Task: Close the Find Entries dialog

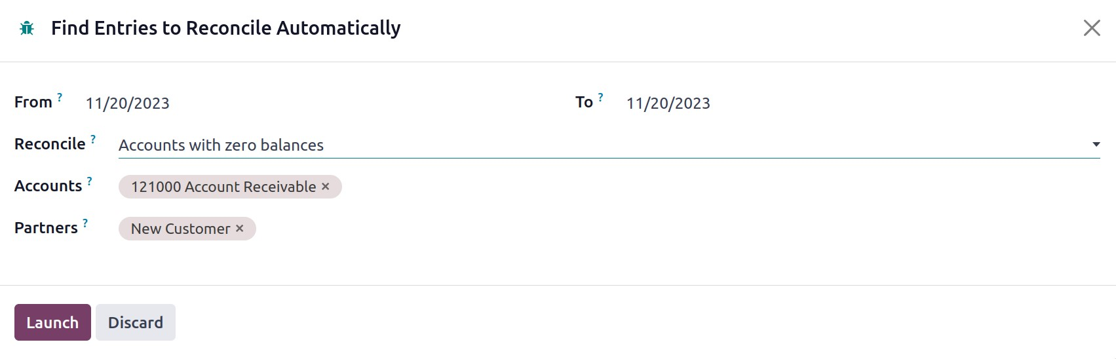Action: [1091, 28]
